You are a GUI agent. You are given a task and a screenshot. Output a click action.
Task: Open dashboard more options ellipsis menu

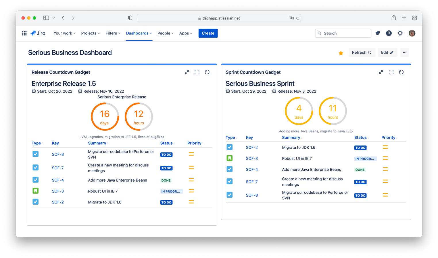point(405,53)
